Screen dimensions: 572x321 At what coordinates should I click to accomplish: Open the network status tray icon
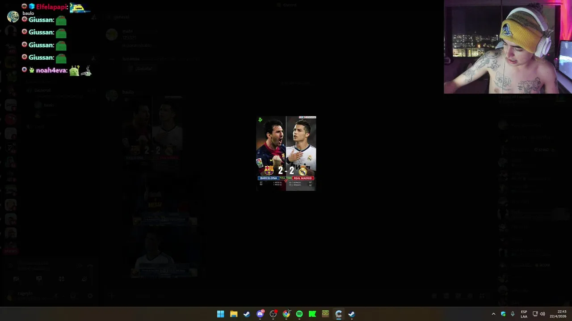(x=535, y=314)
